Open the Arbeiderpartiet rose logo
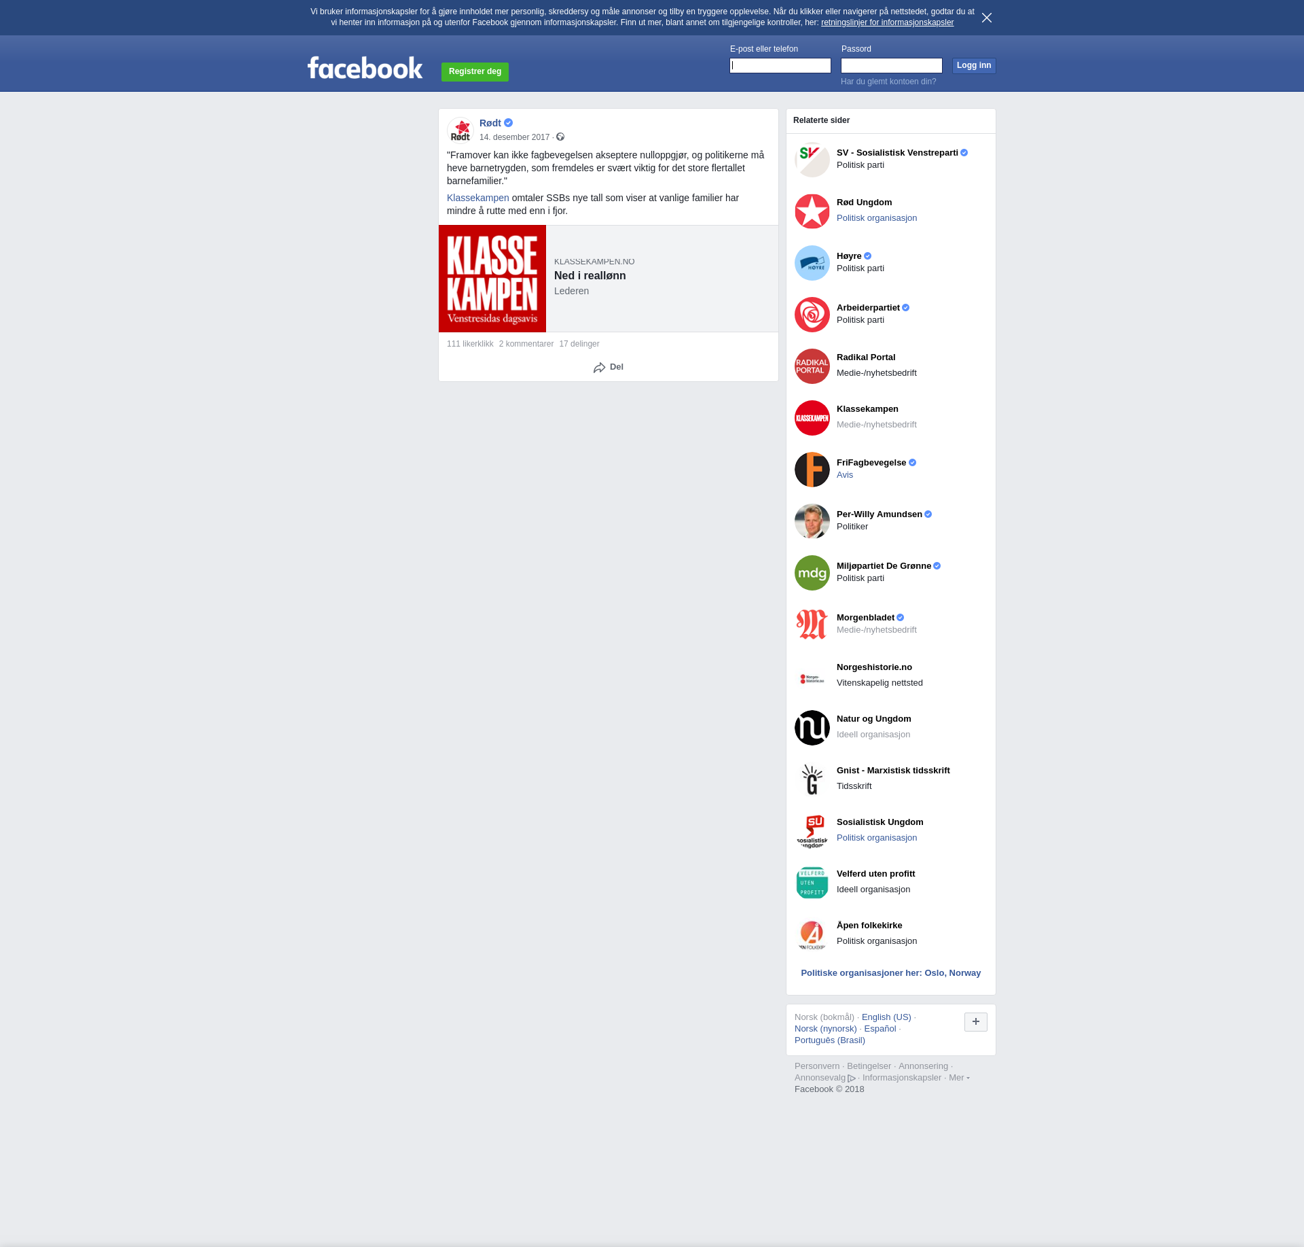Screen dimensions: 1304x1247 pos(812,315)
